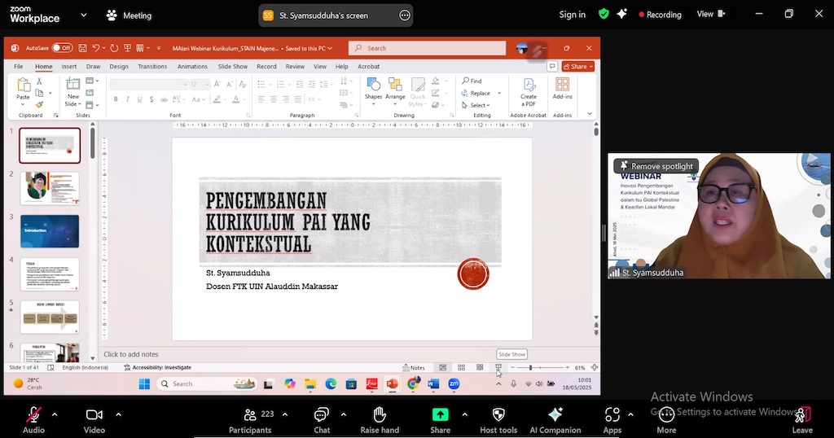Image resolution: width=834 pixels, height=438 pixels.
Task: Open Host tools shield icon
Action: coord(498,415)
